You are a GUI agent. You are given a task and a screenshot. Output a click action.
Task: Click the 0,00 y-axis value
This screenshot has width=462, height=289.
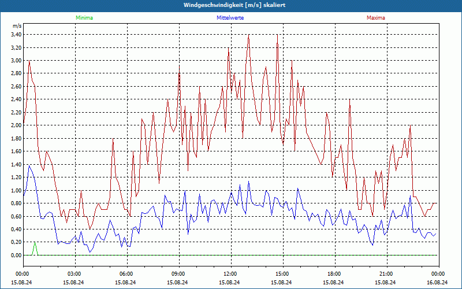[17, 255]
